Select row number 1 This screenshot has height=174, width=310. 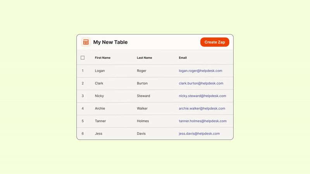83,71
